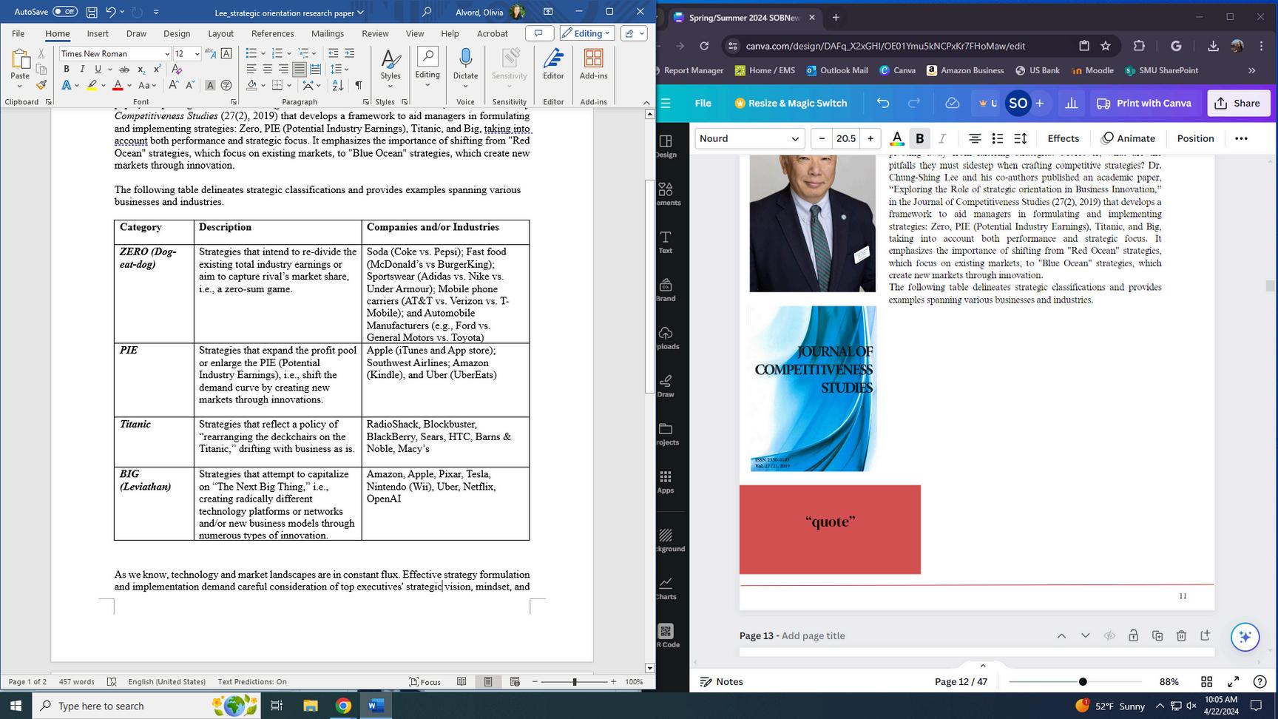Click Resize & Magic Switch button

[791, 103]
